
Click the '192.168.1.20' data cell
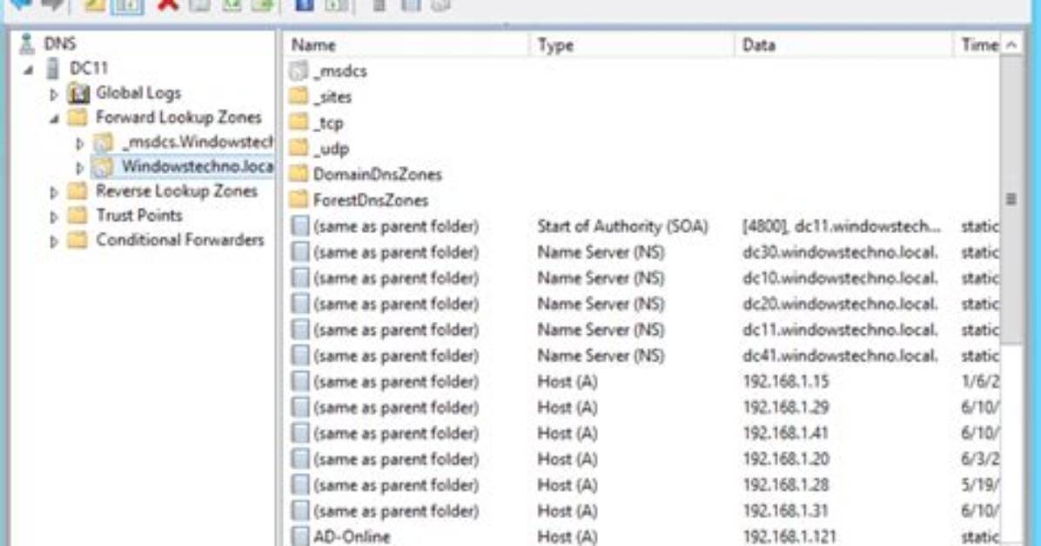(x=786, y=459)
